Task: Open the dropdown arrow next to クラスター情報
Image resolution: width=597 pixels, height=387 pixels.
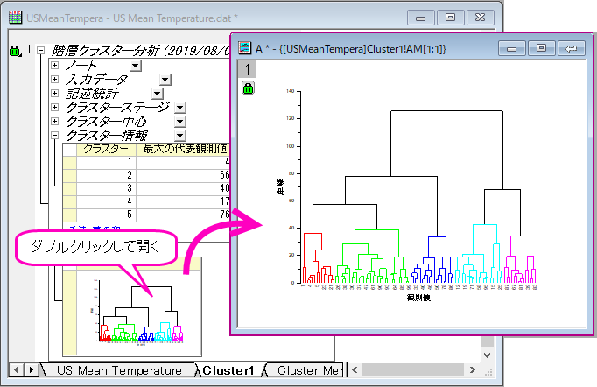Action: point(179,135)
